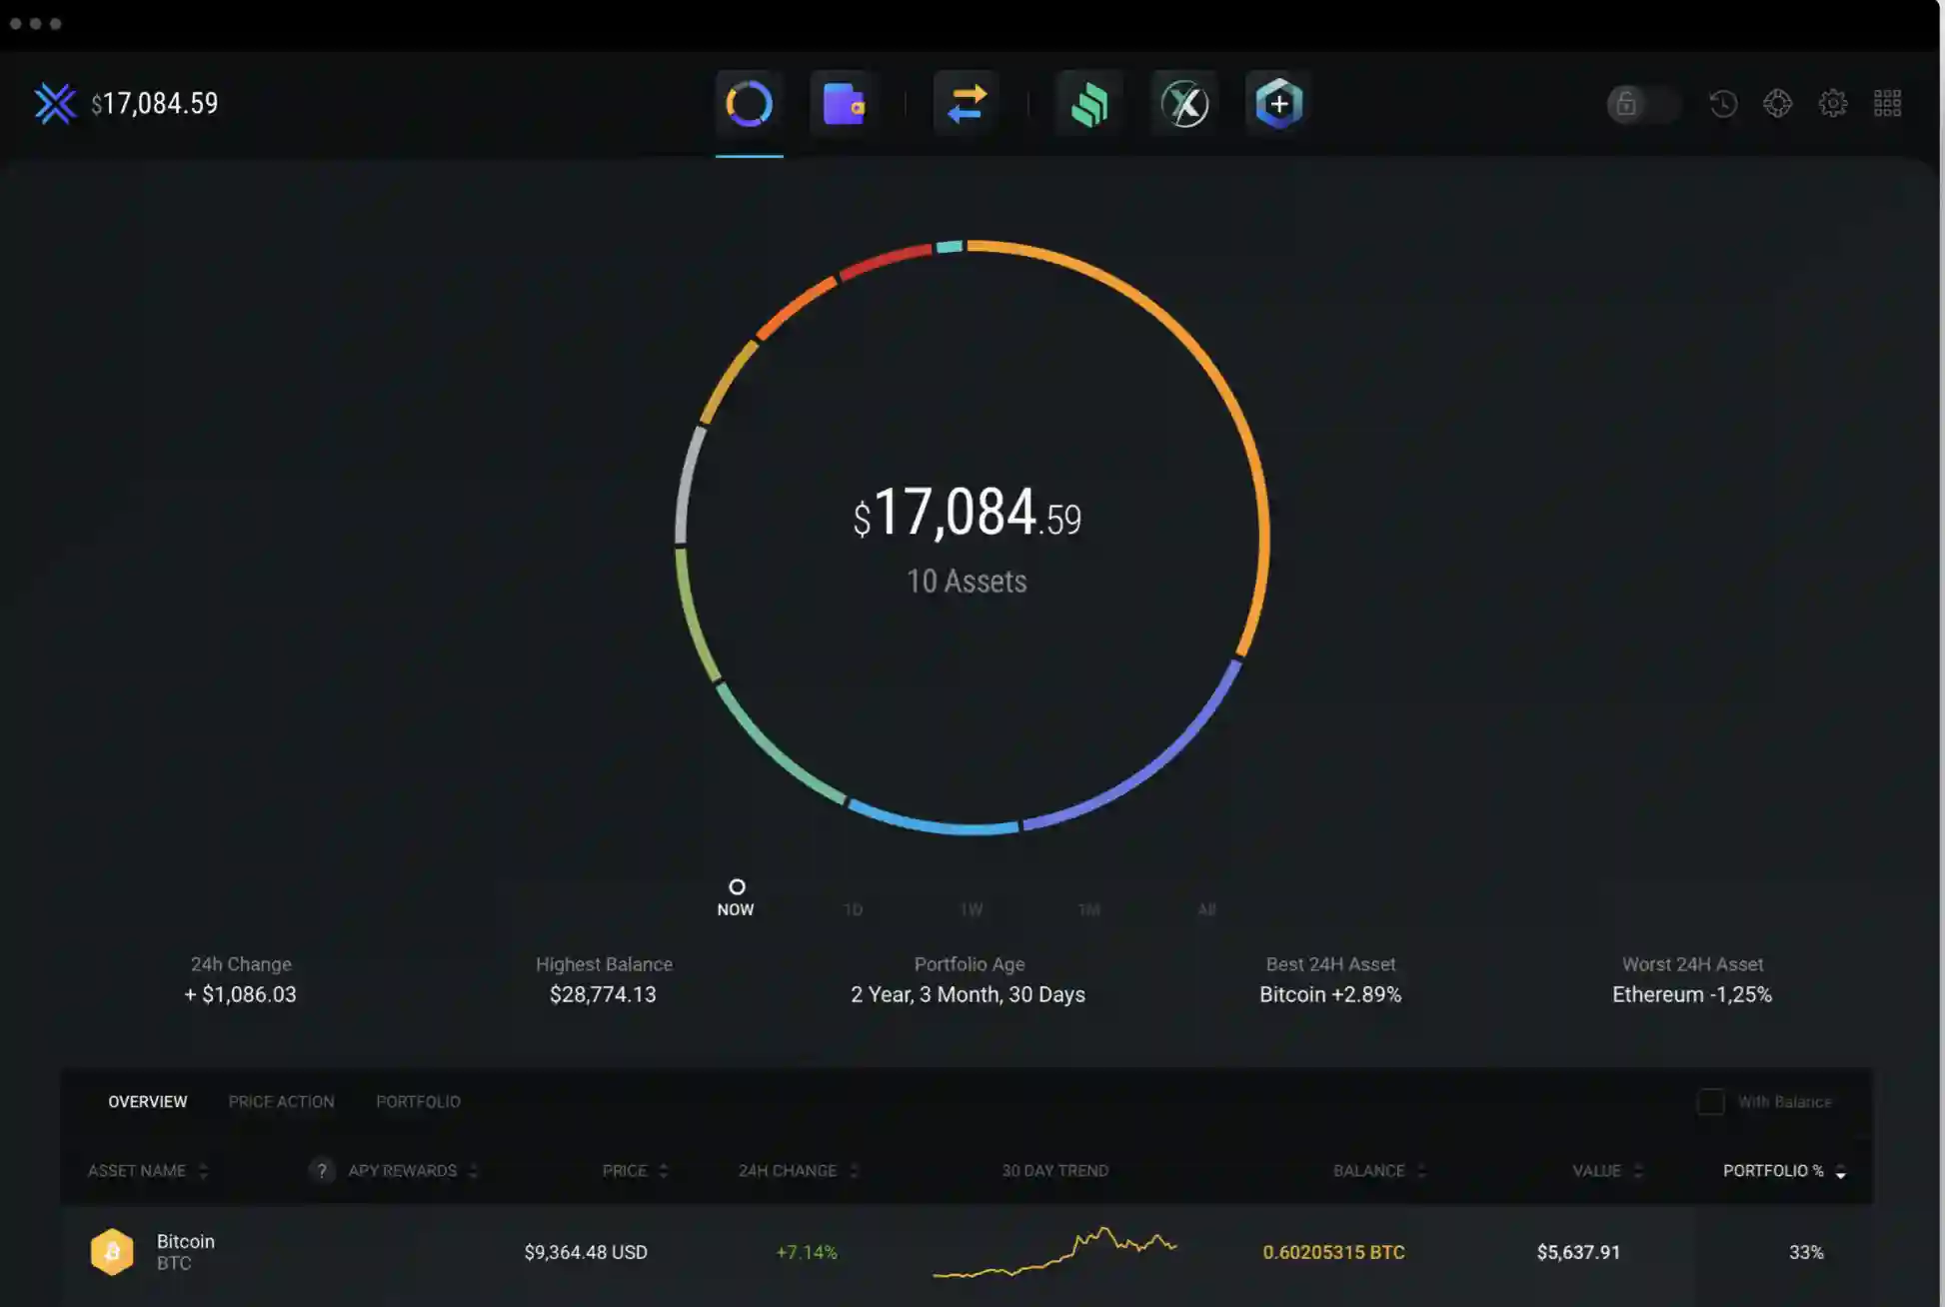1945x1307 pixels.
Task: Toggle the wallet lock switch
Action: (1642, 104)
